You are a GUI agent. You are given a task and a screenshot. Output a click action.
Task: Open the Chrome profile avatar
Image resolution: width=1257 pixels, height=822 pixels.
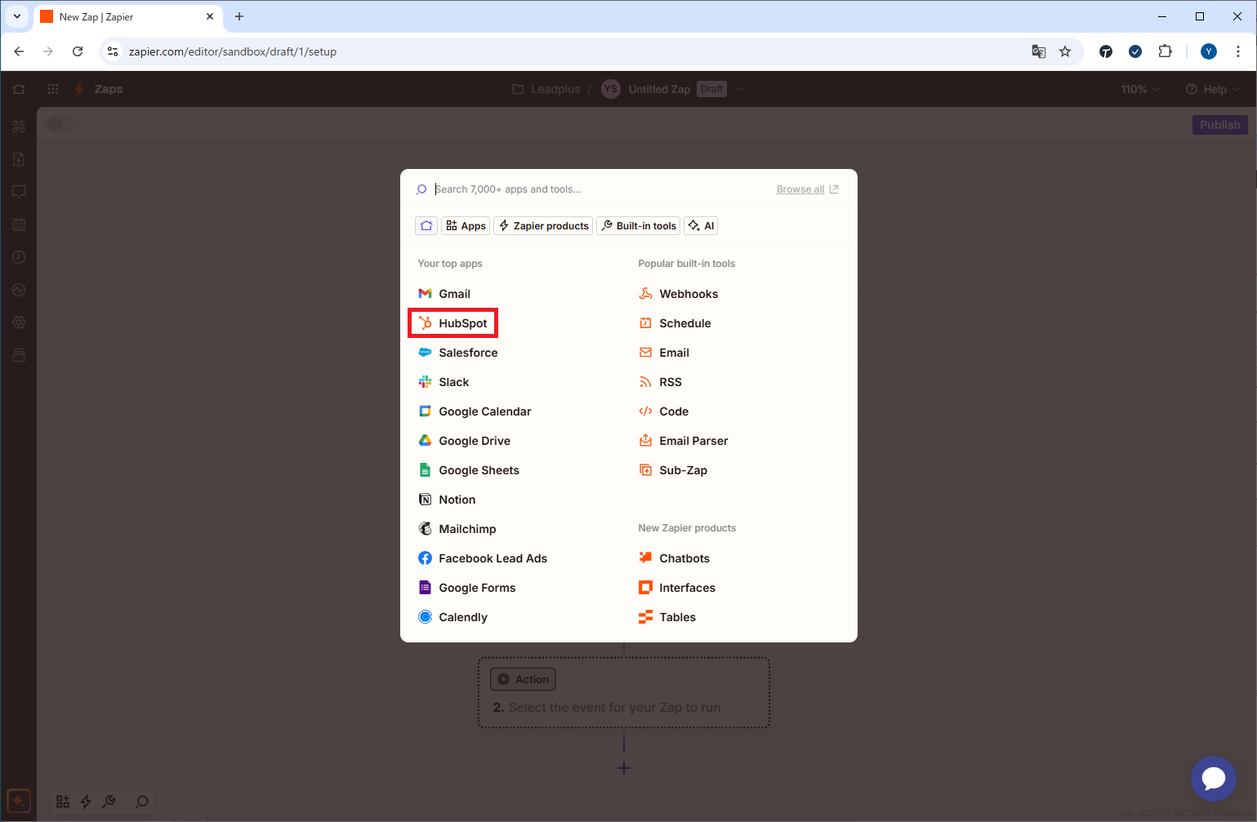coord(1209,51)
